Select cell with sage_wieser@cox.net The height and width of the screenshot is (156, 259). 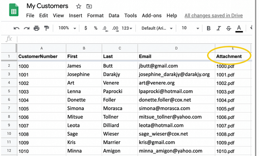[176, 134]
